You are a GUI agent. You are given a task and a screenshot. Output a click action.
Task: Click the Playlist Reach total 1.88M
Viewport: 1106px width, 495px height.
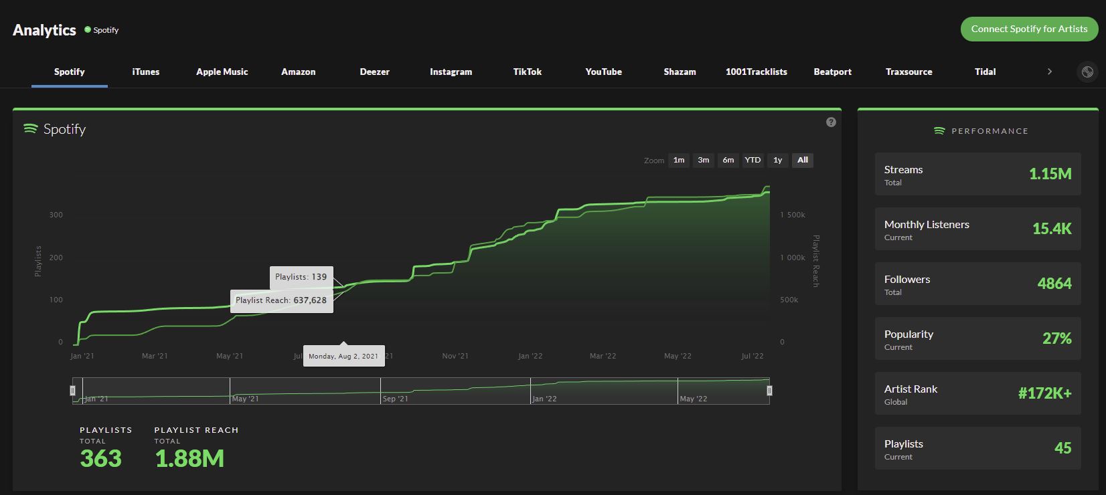[189, 459]
